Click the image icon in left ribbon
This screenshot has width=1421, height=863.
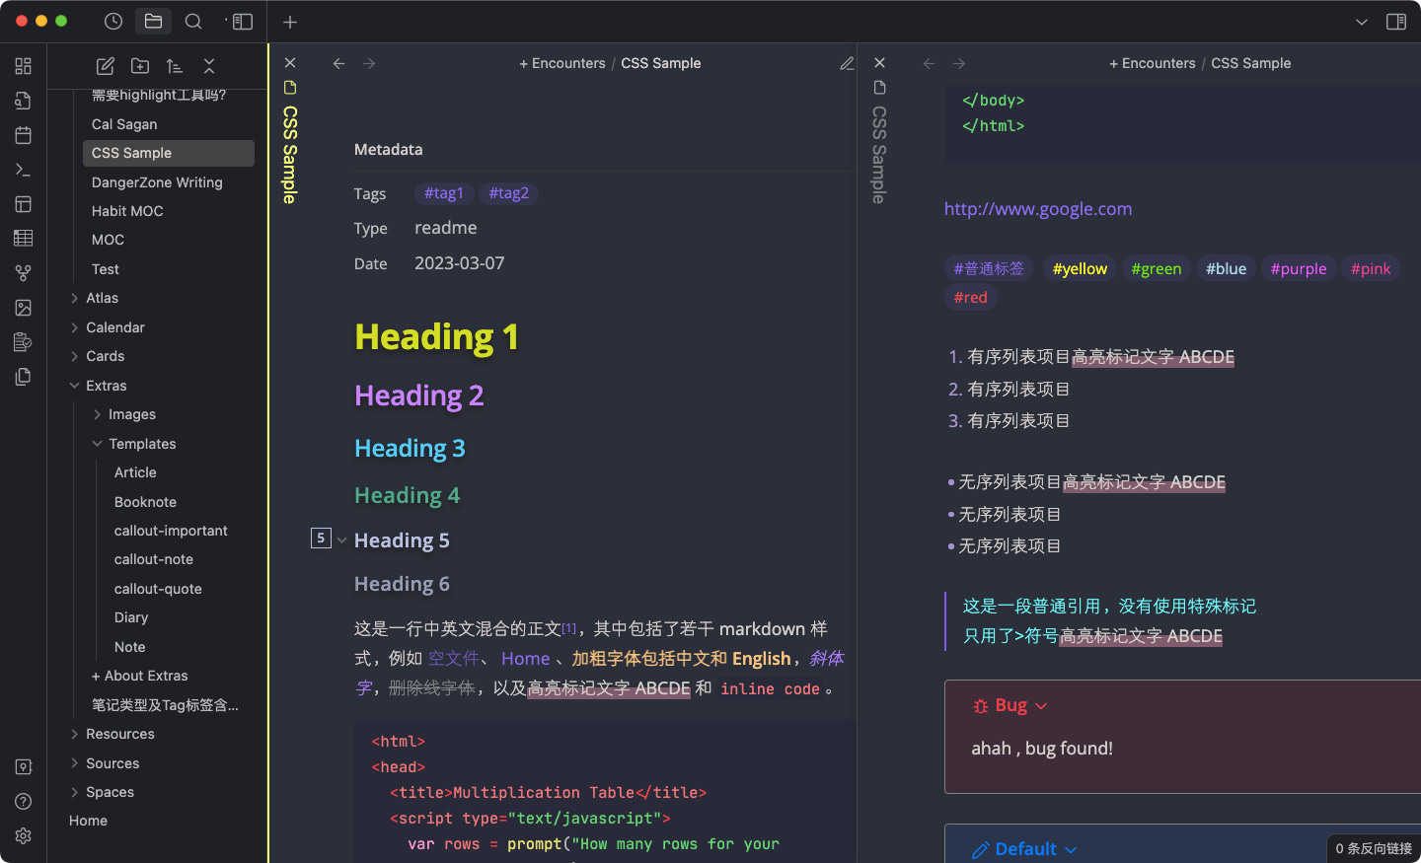[24, 308]
